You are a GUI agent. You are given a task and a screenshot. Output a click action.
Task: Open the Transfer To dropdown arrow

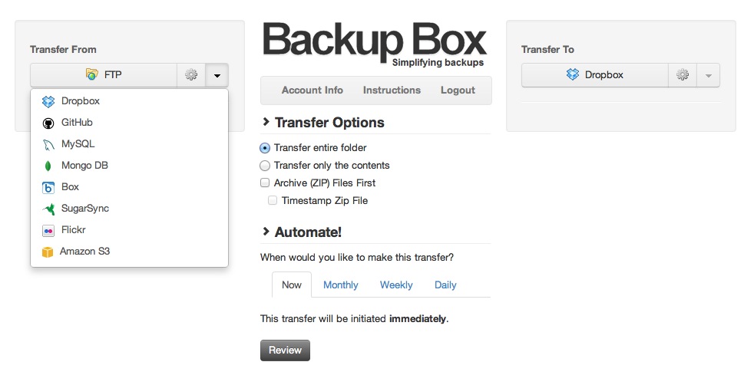pyautogui.click(x=709, y=75)
